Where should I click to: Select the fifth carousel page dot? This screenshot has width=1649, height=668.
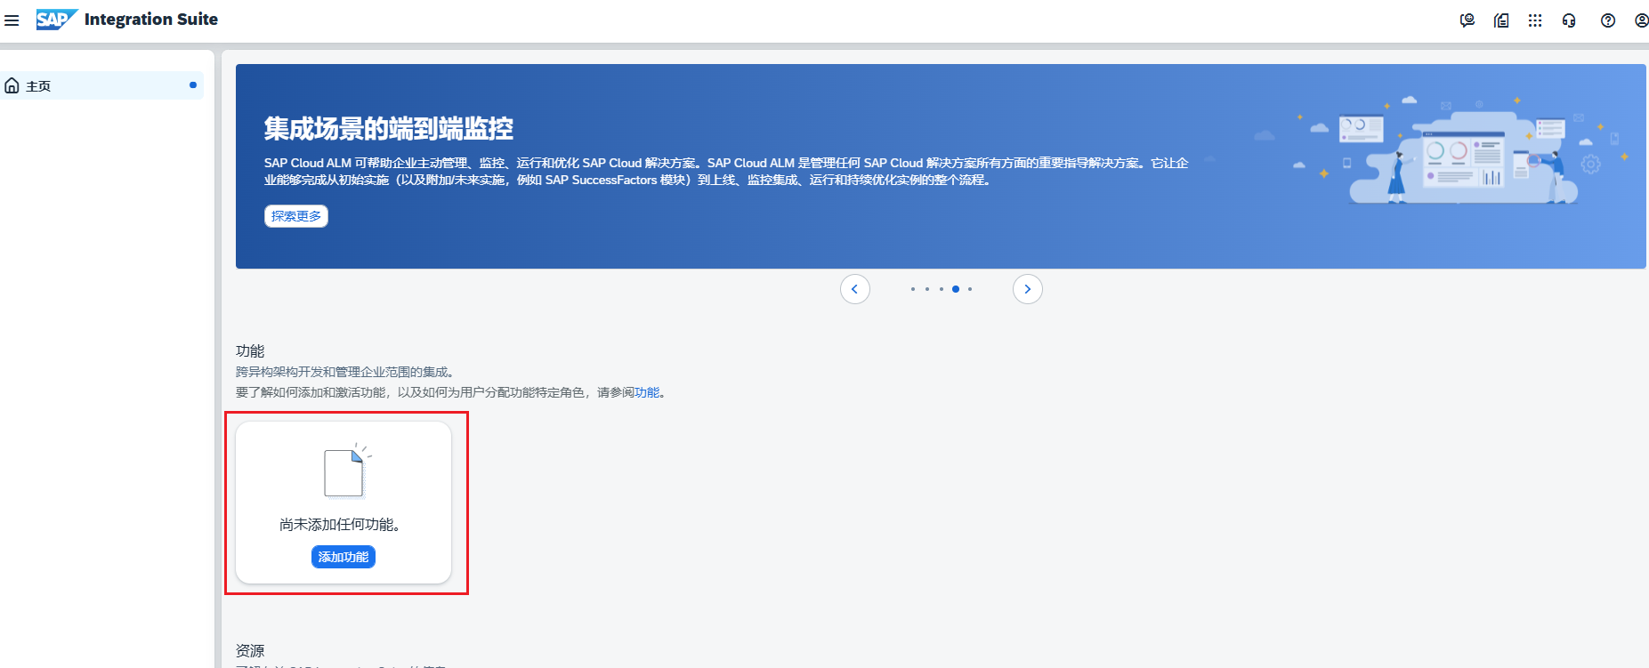970,289
